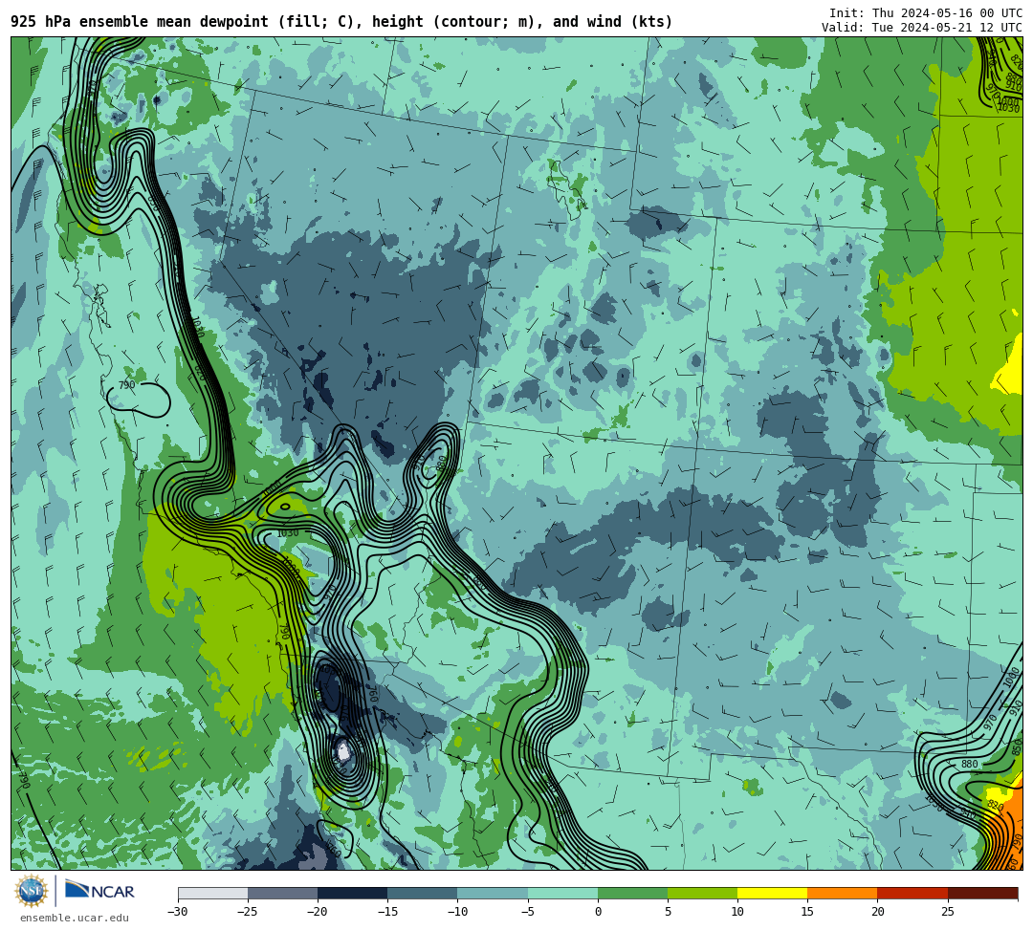The height and width of the screenshot is (930, 1033).
Task: Click the -5 to 0 mint green swatch
Action: coord(562,893)
